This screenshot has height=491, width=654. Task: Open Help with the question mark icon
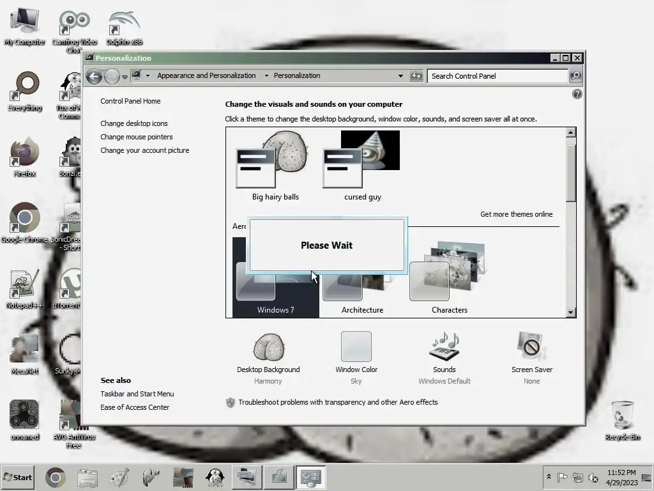tap(577, 94)
